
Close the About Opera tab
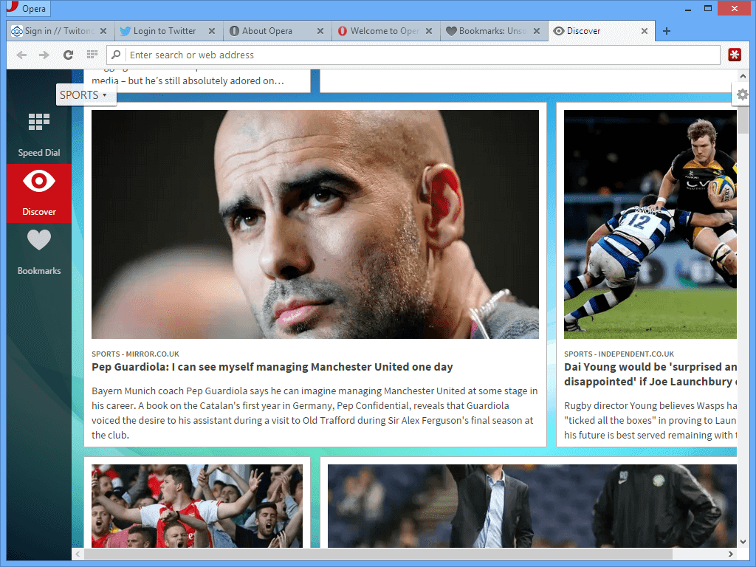coord(320,31)
